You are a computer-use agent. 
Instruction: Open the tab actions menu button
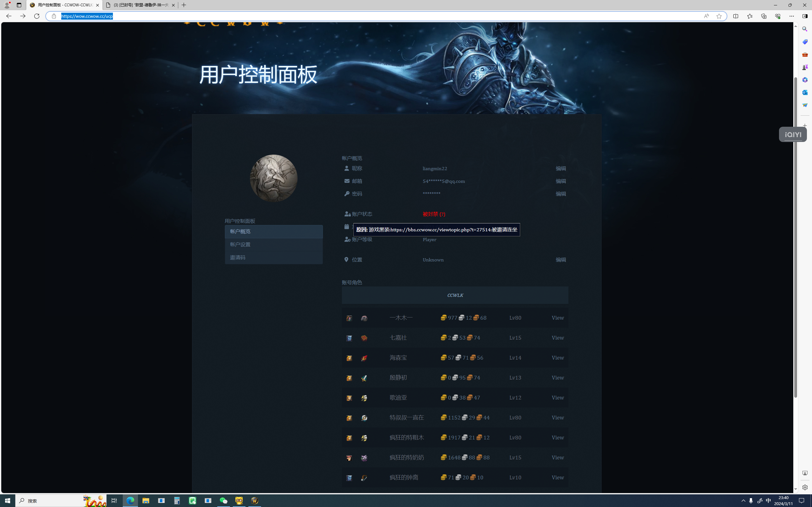[x=19, y=5]
